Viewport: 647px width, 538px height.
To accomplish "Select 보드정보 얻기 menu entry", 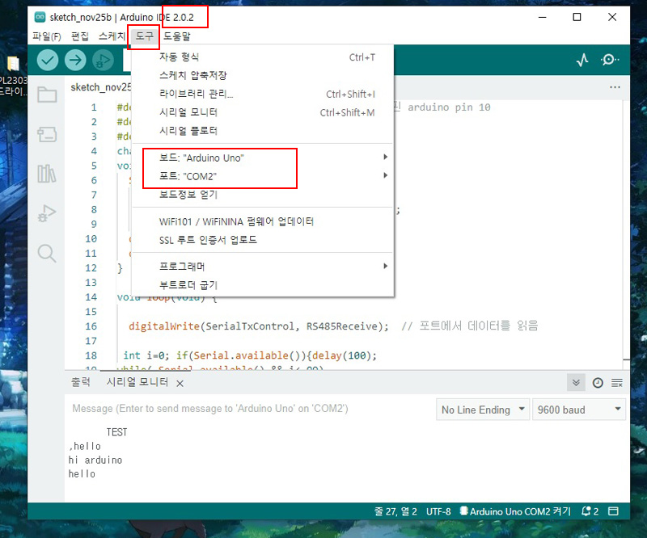I will point(262,195).
